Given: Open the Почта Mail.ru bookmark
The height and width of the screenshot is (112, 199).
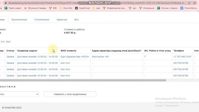Looking at the screenshot, I should click(x=189, y=8).
